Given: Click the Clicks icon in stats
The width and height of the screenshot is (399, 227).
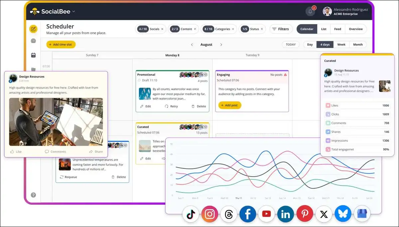Looking at the screenshot, I should (328, 114).
